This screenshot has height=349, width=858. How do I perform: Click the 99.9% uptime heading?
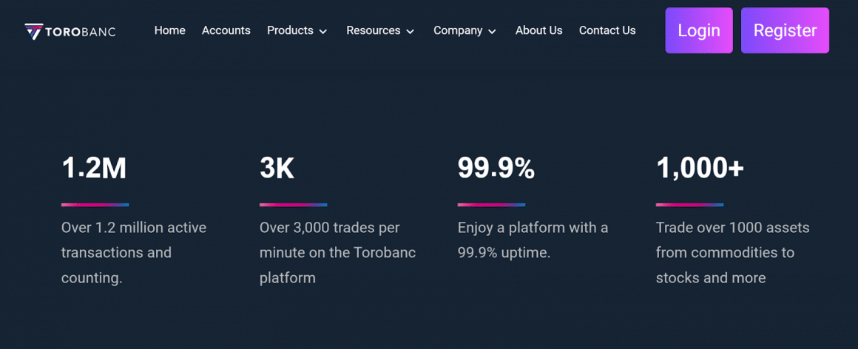pos(496,169)
